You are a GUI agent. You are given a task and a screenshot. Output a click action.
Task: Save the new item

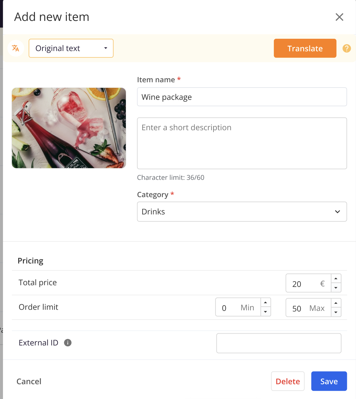tap(329, 381)
